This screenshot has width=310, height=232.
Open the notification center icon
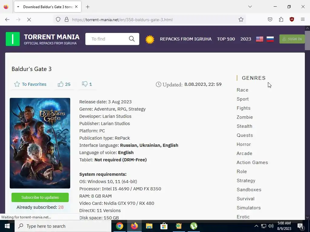(301, 226)
